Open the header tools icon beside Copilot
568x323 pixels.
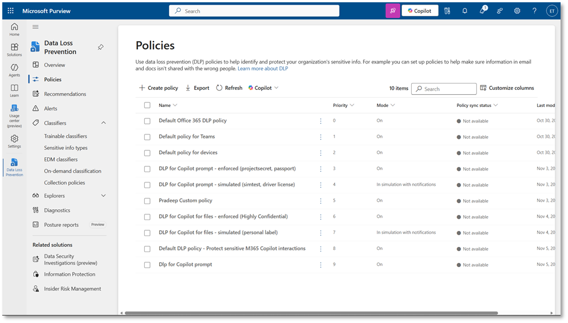point(447,11)
